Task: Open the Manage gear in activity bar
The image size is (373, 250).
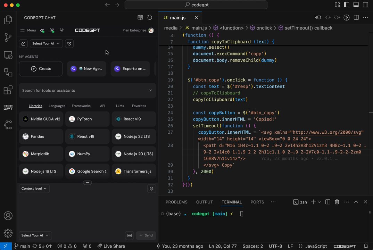Action: [x=8, y=233]
